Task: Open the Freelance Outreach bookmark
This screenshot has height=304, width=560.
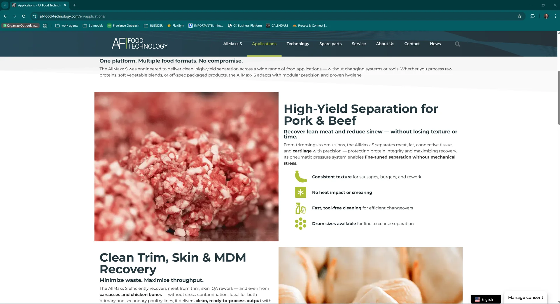Action: pos(123,26)
